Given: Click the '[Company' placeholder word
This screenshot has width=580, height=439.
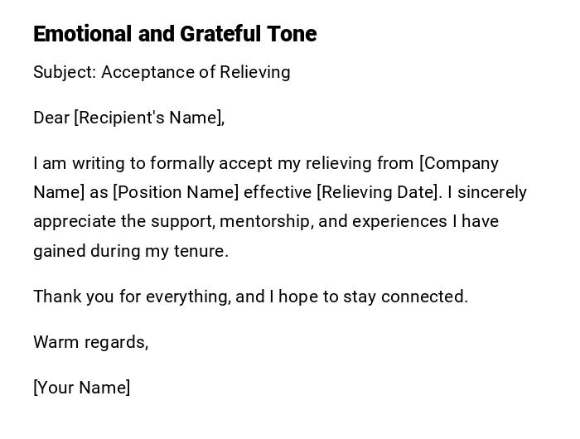Looking at the screenshot, I should pos(459,163).
